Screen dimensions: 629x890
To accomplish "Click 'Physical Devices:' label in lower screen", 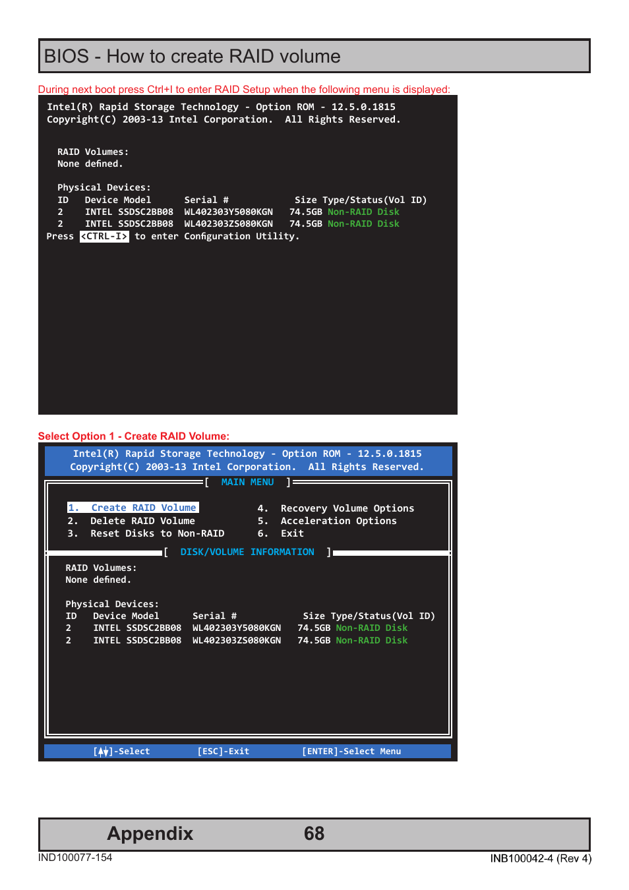I will click(x=112, y=604).
